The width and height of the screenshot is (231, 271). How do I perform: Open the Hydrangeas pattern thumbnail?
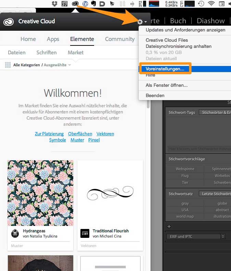click(x=40, y=193)
